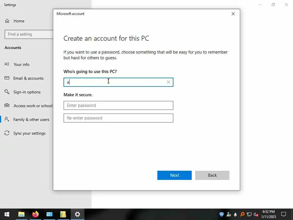The width and height of the screenshot is (293, 220).
Task: Click the droplet tray icon
Action: click(235, 214)
